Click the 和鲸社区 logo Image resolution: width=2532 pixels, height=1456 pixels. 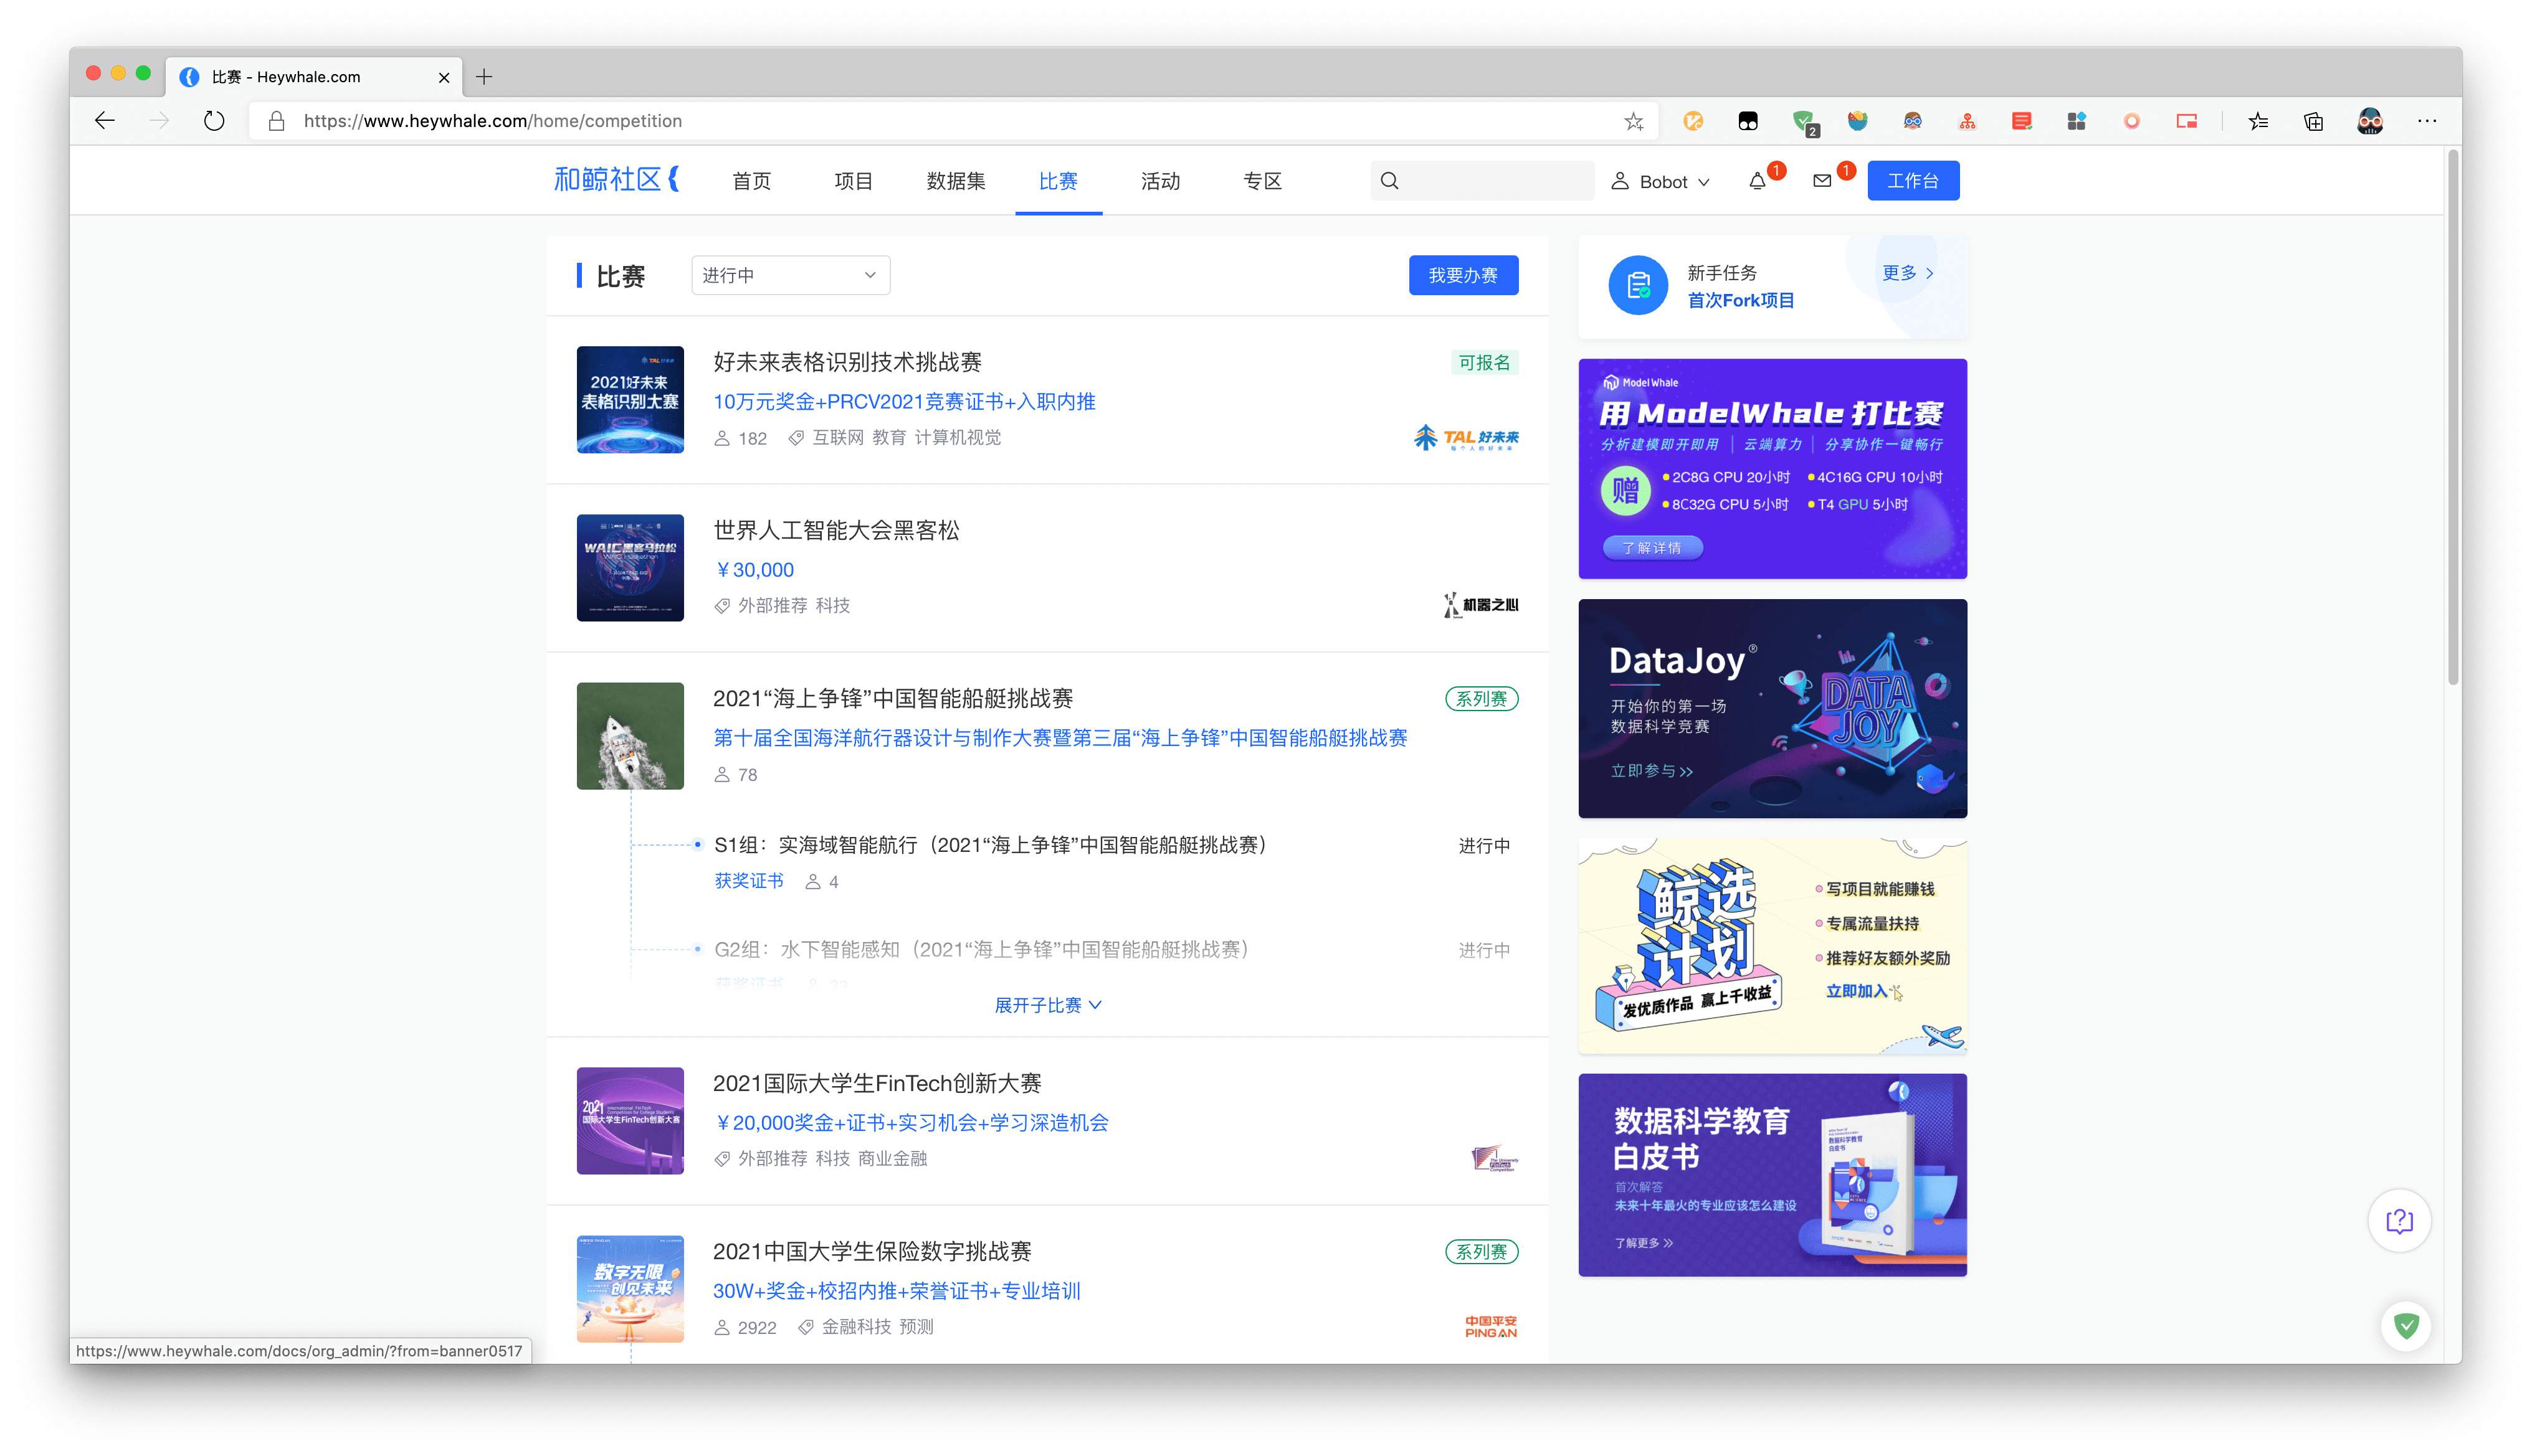pyautogui.click(x=617, y=180)
